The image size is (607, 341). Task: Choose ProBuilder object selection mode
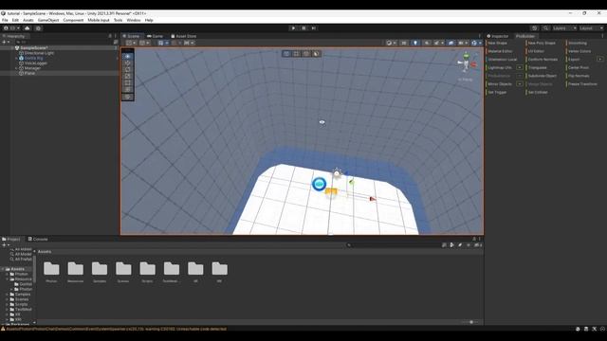[286, 54]
